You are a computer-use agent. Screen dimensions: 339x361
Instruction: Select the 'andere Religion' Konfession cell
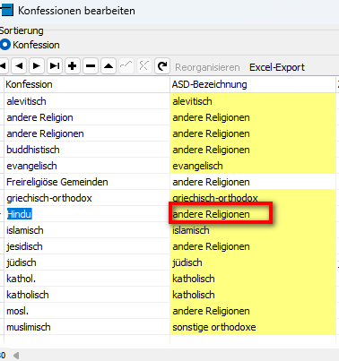coord(87,117)
